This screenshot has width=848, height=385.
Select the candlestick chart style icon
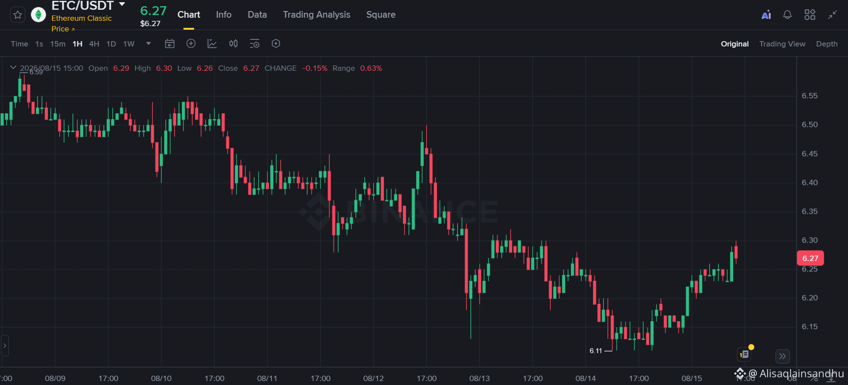233,43
